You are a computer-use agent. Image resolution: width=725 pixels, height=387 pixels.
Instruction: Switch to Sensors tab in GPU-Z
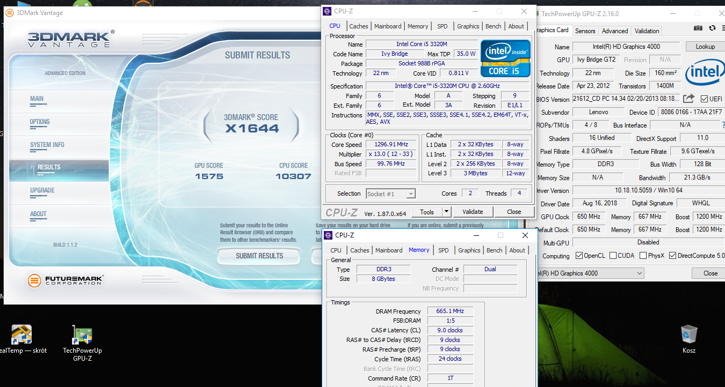[x=585, y=31]
